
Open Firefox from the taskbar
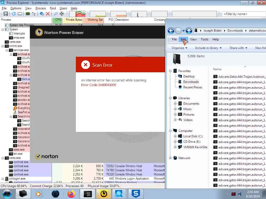(71, 194)
